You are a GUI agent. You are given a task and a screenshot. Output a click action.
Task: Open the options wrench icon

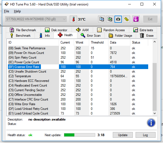click(x=127, y=19)
